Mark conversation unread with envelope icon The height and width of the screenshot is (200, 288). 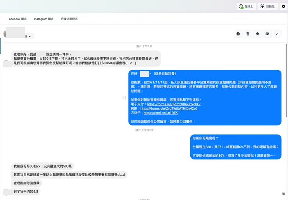pos(267,34)
